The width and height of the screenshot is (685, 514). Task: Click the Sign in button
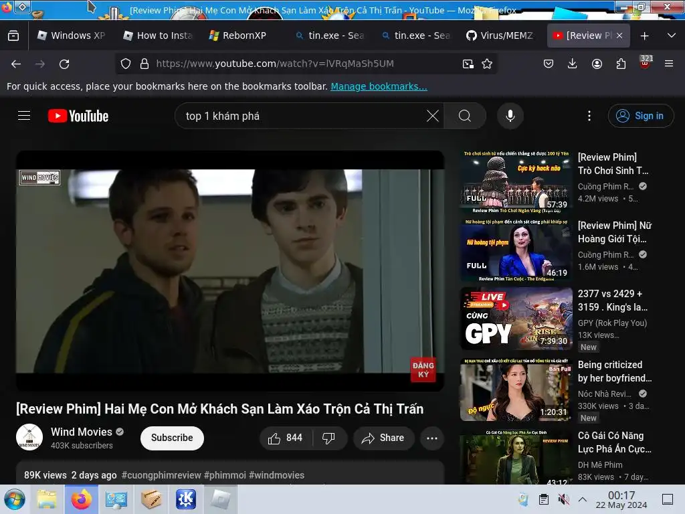[640, 116]
